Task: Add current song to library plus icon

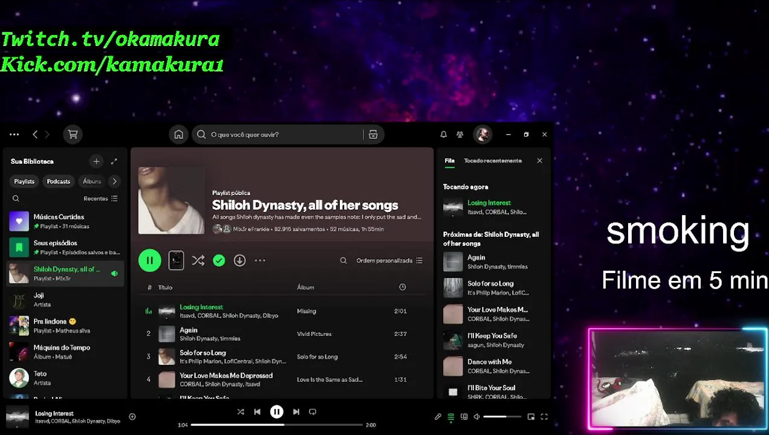Action: click(132, 417)
